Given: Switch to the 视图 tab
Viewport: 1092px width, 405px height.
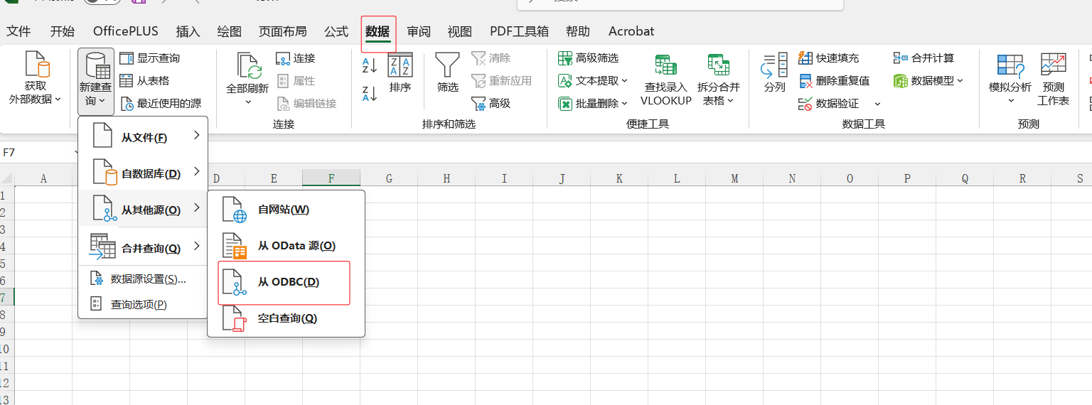Looking at the screenshot, I should pos(460,31).
